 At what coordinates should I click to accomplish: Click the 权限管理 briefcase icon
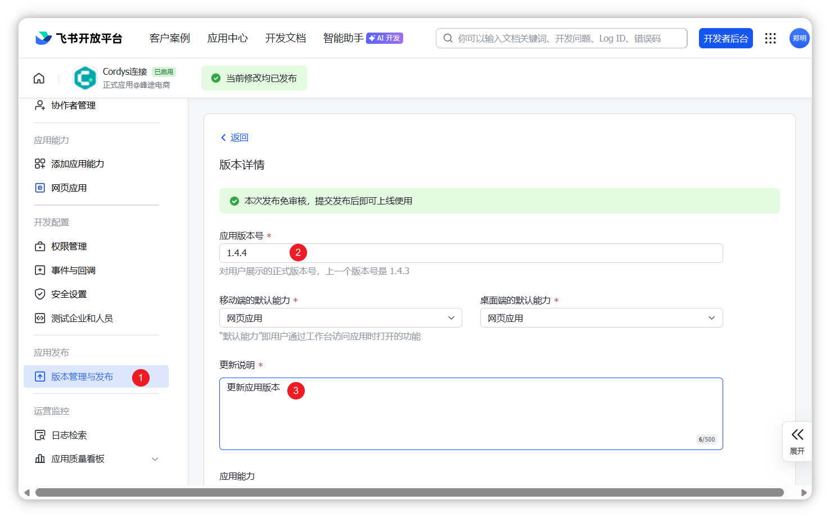(40, 246)
